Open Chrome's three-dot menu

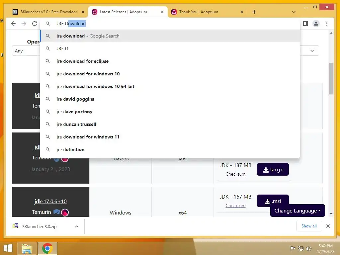pyautogui.click(x=327, y=24)
